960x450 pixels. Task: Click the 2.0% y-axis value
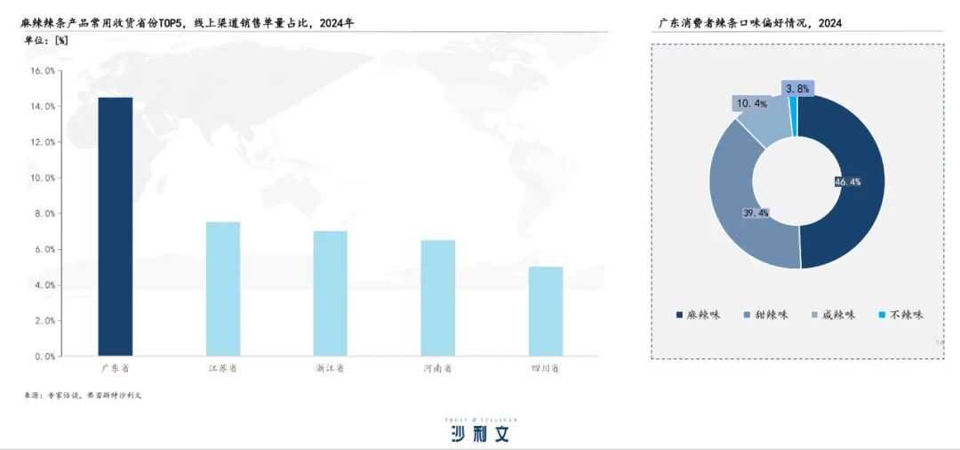(x=45, y=320)
